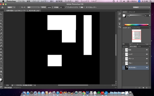Switch to the スウォッチ tab
This screenshot has height=96, width=154.
(132, 12)
